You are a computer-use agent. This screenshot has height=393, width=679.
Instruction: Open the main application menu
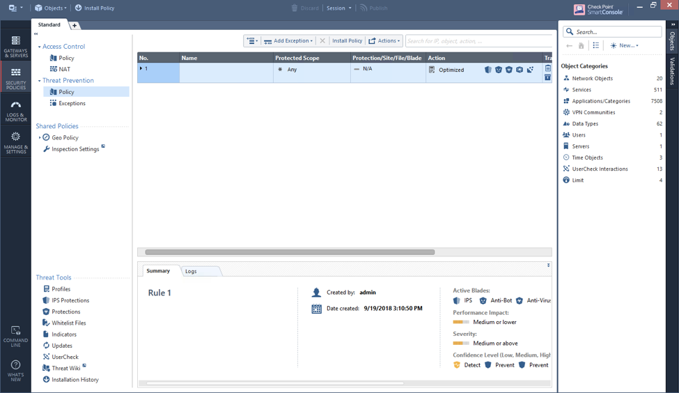tap(15, 8)
